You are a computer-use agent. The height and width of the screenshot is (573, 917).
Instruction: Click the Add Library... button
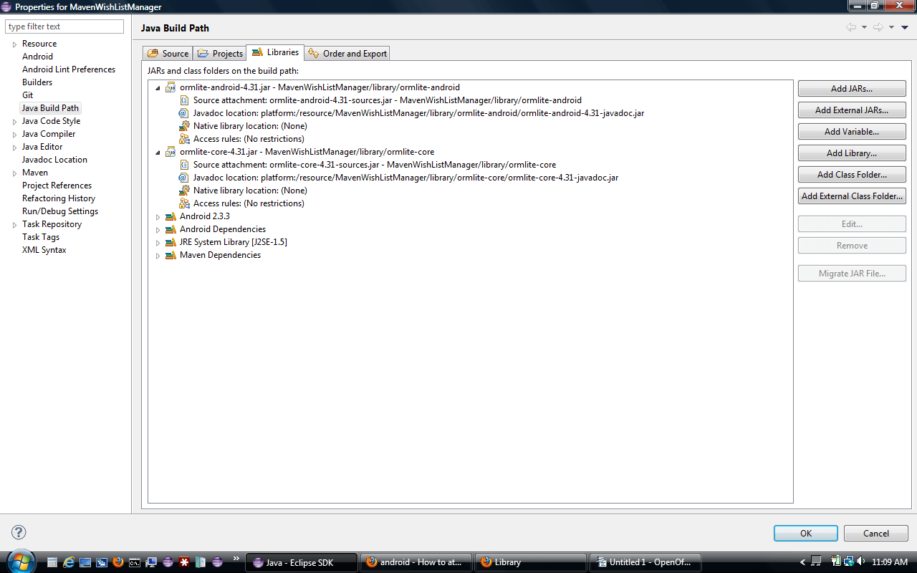click(852, 153)
